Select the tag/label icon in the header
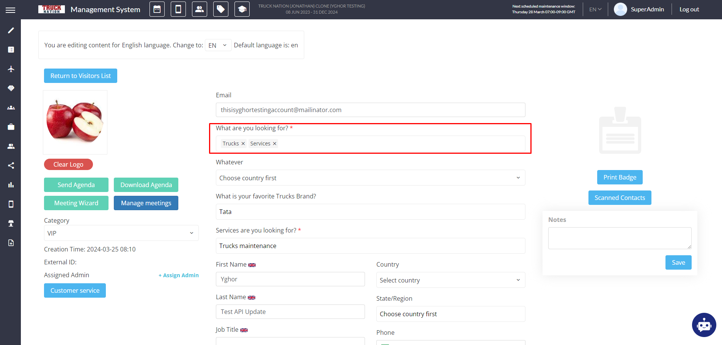Image resolution: width=722 pixels, height=345 pixels. tap(220, 9)
